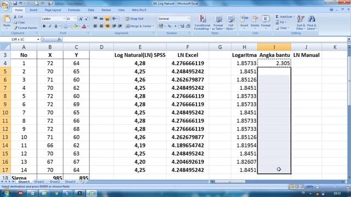
Task: Click Increase Decimal icon
Action: (x=182, y=26)
